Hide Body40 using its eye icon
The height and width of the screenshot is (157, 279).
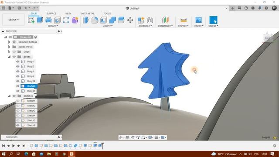(17, 86)
